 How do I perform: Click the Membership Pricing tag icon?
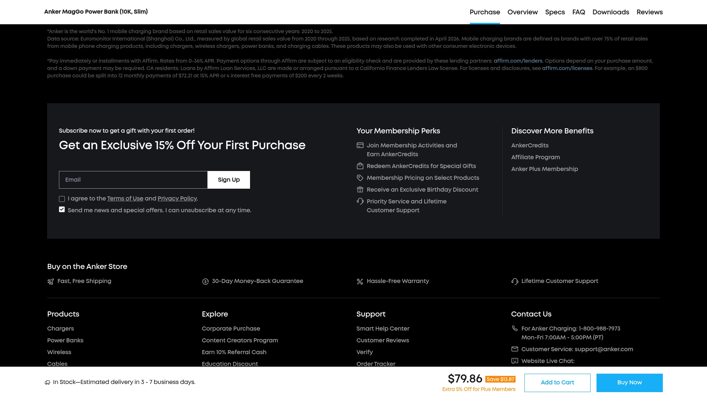[360, 178]
